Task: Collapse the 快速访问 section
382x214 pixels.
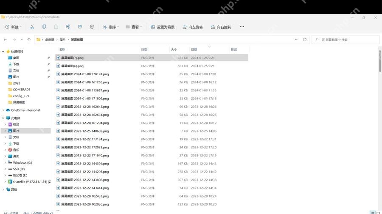Action: point(3,52)
